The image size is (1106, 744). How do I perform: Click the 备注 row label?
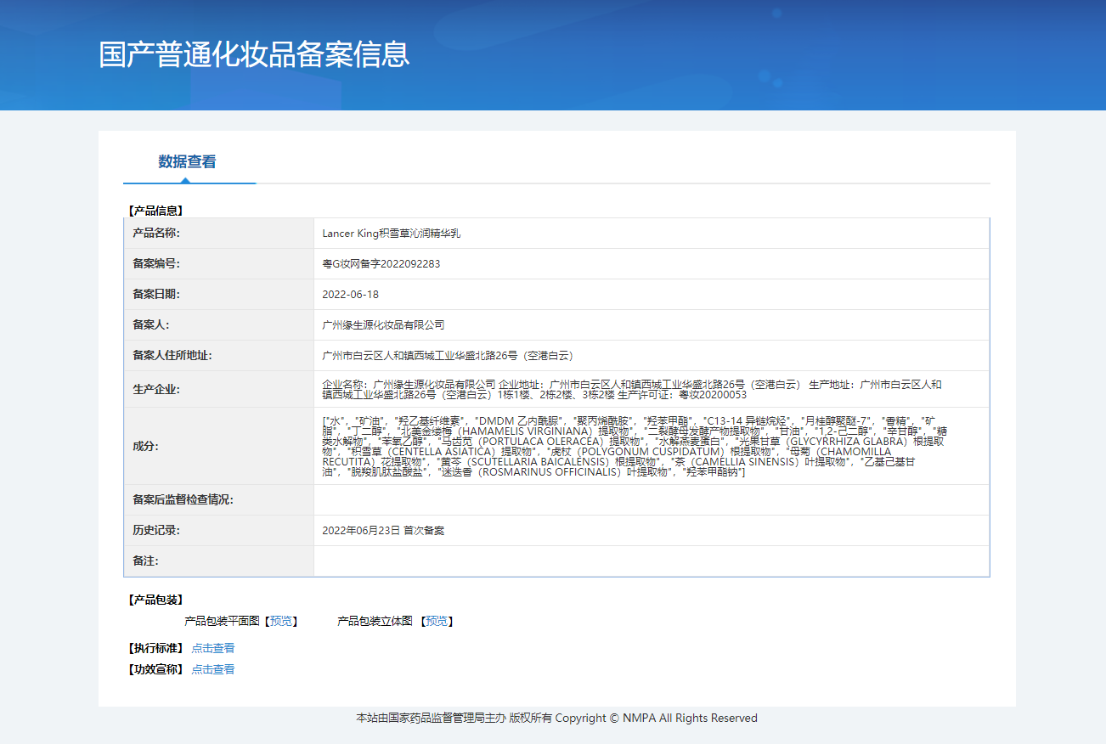[146, 561]
